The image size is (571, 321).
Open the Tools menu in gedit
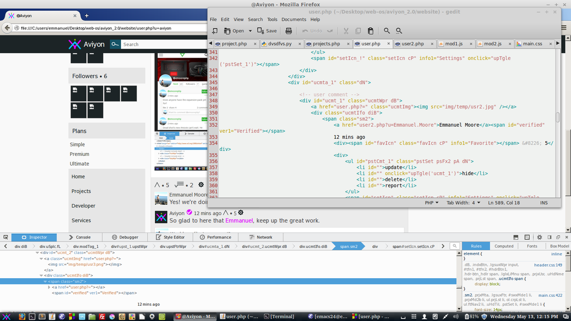tap(272, 19)
